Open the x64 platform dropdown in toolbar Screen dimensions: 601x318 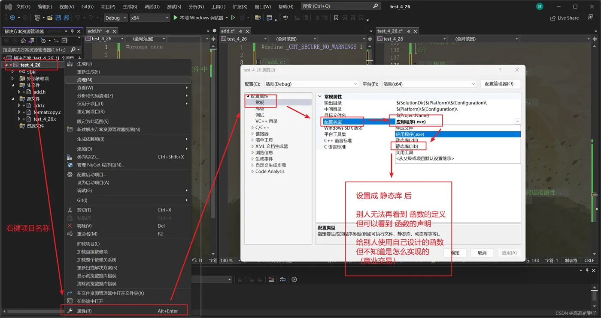click(x=149, y=18)
